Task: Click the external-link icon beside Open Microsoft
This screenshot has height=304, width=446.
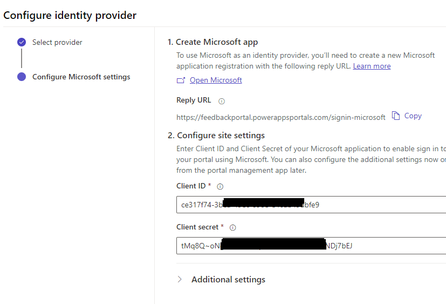Action: click(181, 80)
